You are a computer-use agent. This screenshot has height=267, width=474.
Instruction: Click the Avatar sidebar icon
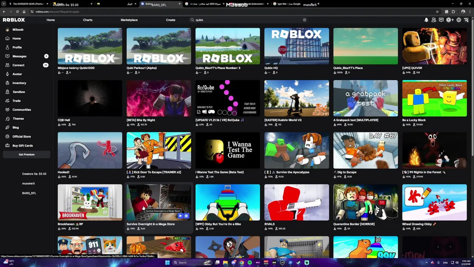[7, 74]
